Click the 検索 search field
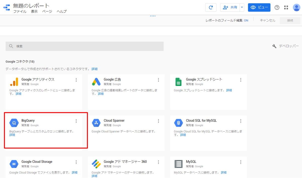 point(85,46)
